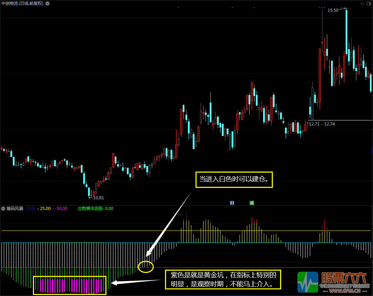Expand the 筹码风暴 indicator options arrow
The width and height of the screenshot is (373, 296).
pos(3,209)
